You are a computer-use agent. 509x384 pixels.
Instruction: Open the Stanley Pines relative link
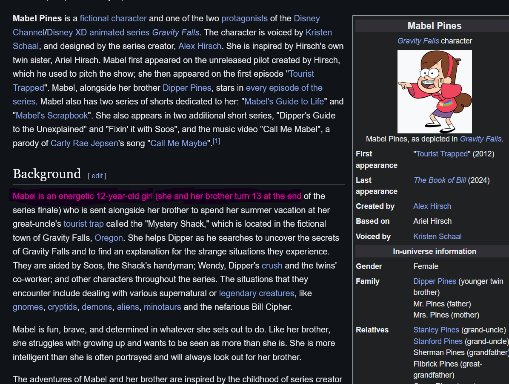click(x=436, y=330)
